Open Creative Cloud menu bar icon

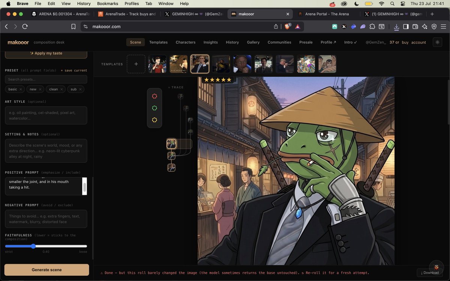pos(344,3)
